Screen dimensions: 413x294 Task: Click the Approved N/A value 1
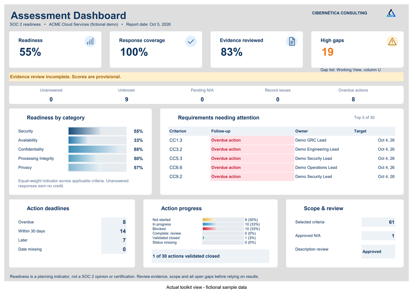click(378, 236)
